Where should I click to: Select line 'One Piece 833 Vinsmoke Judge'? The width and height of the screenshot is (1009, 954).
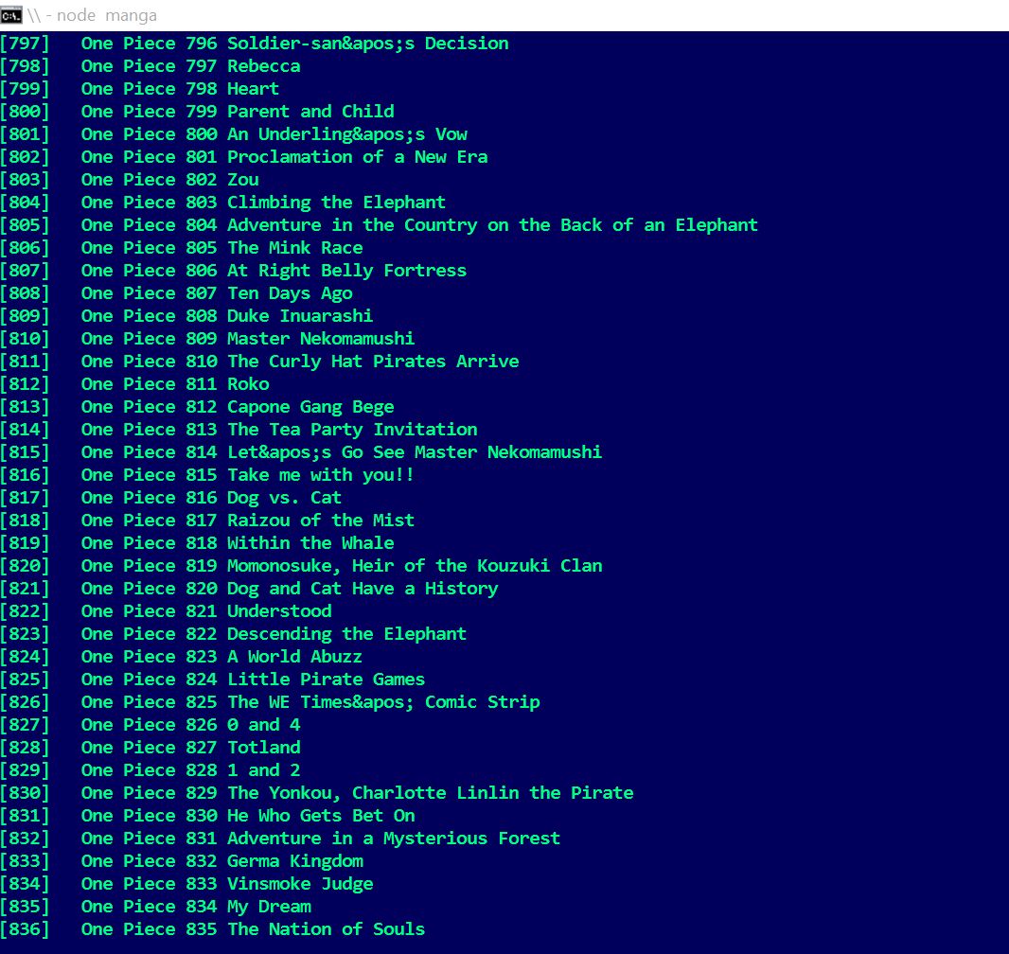(227, 884)
